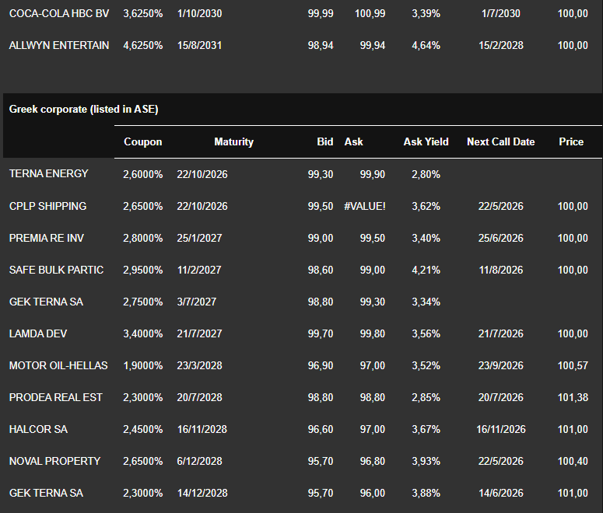Image resolution: width=603 pixels, height=513 pixels.
Task: Click the Coupon column header
Action: (x=143, y=141)
